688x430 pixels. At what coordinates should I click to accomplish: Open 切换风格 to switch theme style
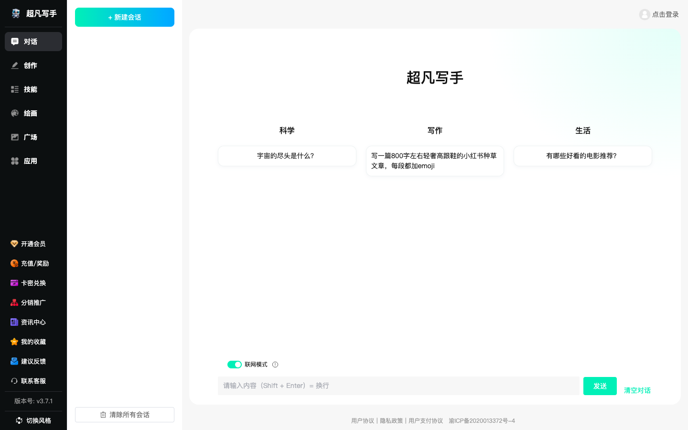pos(33,420)
